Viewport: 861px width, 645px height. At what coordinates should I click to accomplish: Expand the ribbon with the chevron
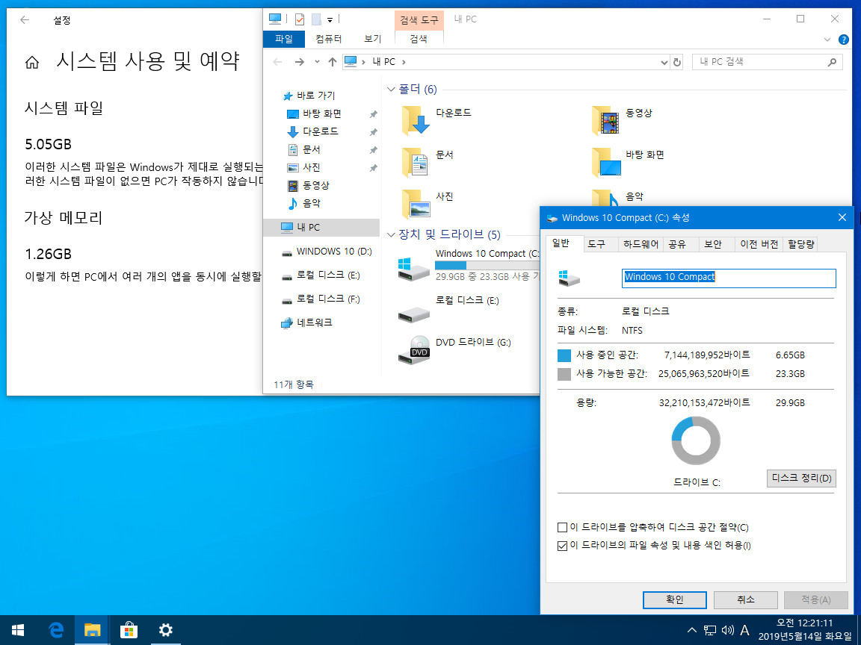[x=827, y=40]
